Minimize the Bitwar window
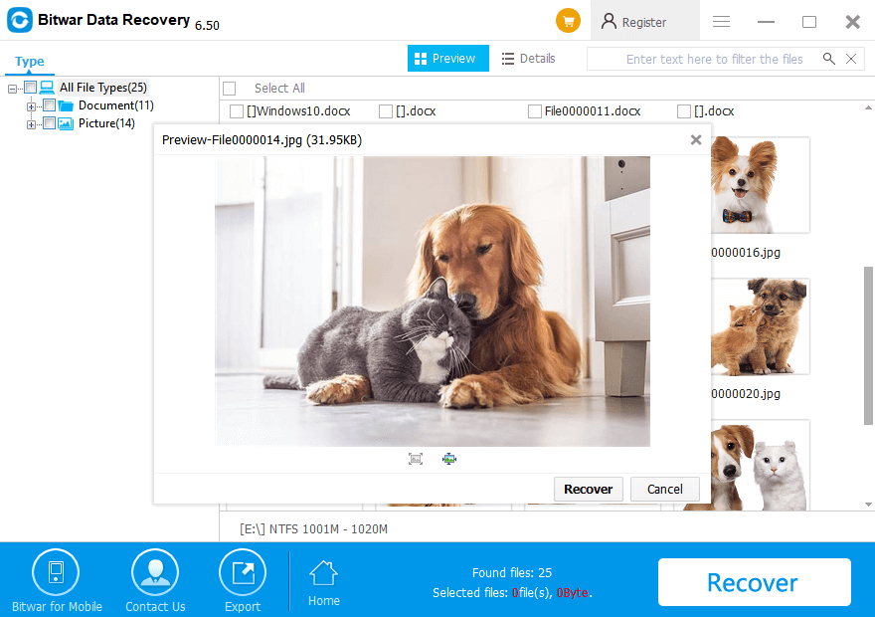Screen dimensions: 875x617 click(766, 22)
